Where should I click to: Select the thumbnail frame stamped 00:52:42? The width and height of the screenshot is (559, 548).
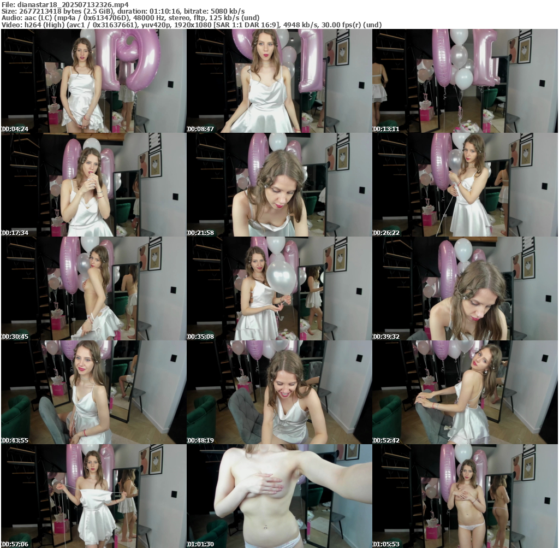[x=465, y=392]
